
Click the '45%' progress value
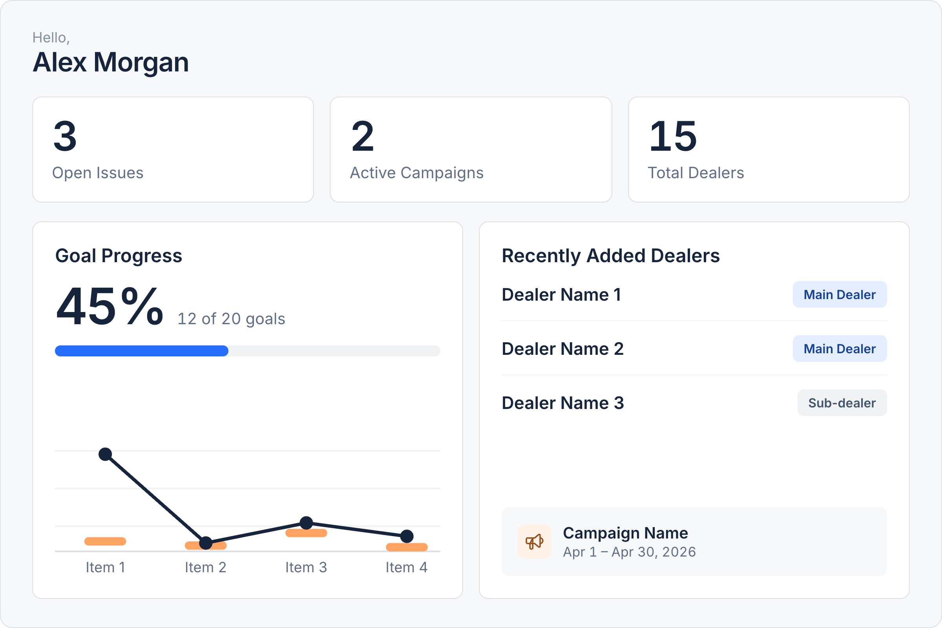coord(110,307)
